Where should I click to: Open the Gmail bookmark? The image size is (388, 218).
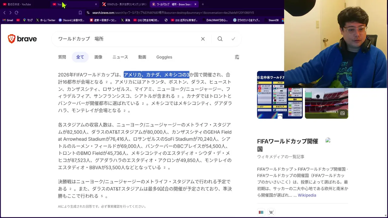pos(8,20)
